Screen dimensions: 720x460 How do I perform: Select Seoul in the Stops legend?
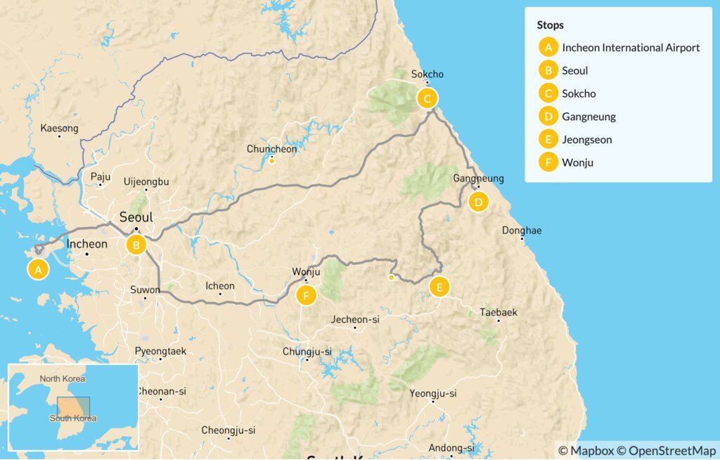[x=575, y=71]
